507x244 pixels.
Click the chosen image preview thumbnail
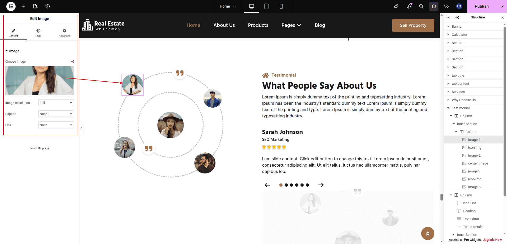tap(40, 81)
